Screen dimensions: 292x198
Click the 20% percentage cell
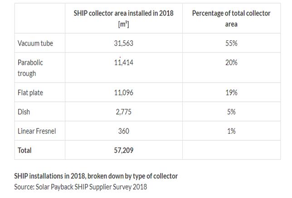tap(231, 63)
